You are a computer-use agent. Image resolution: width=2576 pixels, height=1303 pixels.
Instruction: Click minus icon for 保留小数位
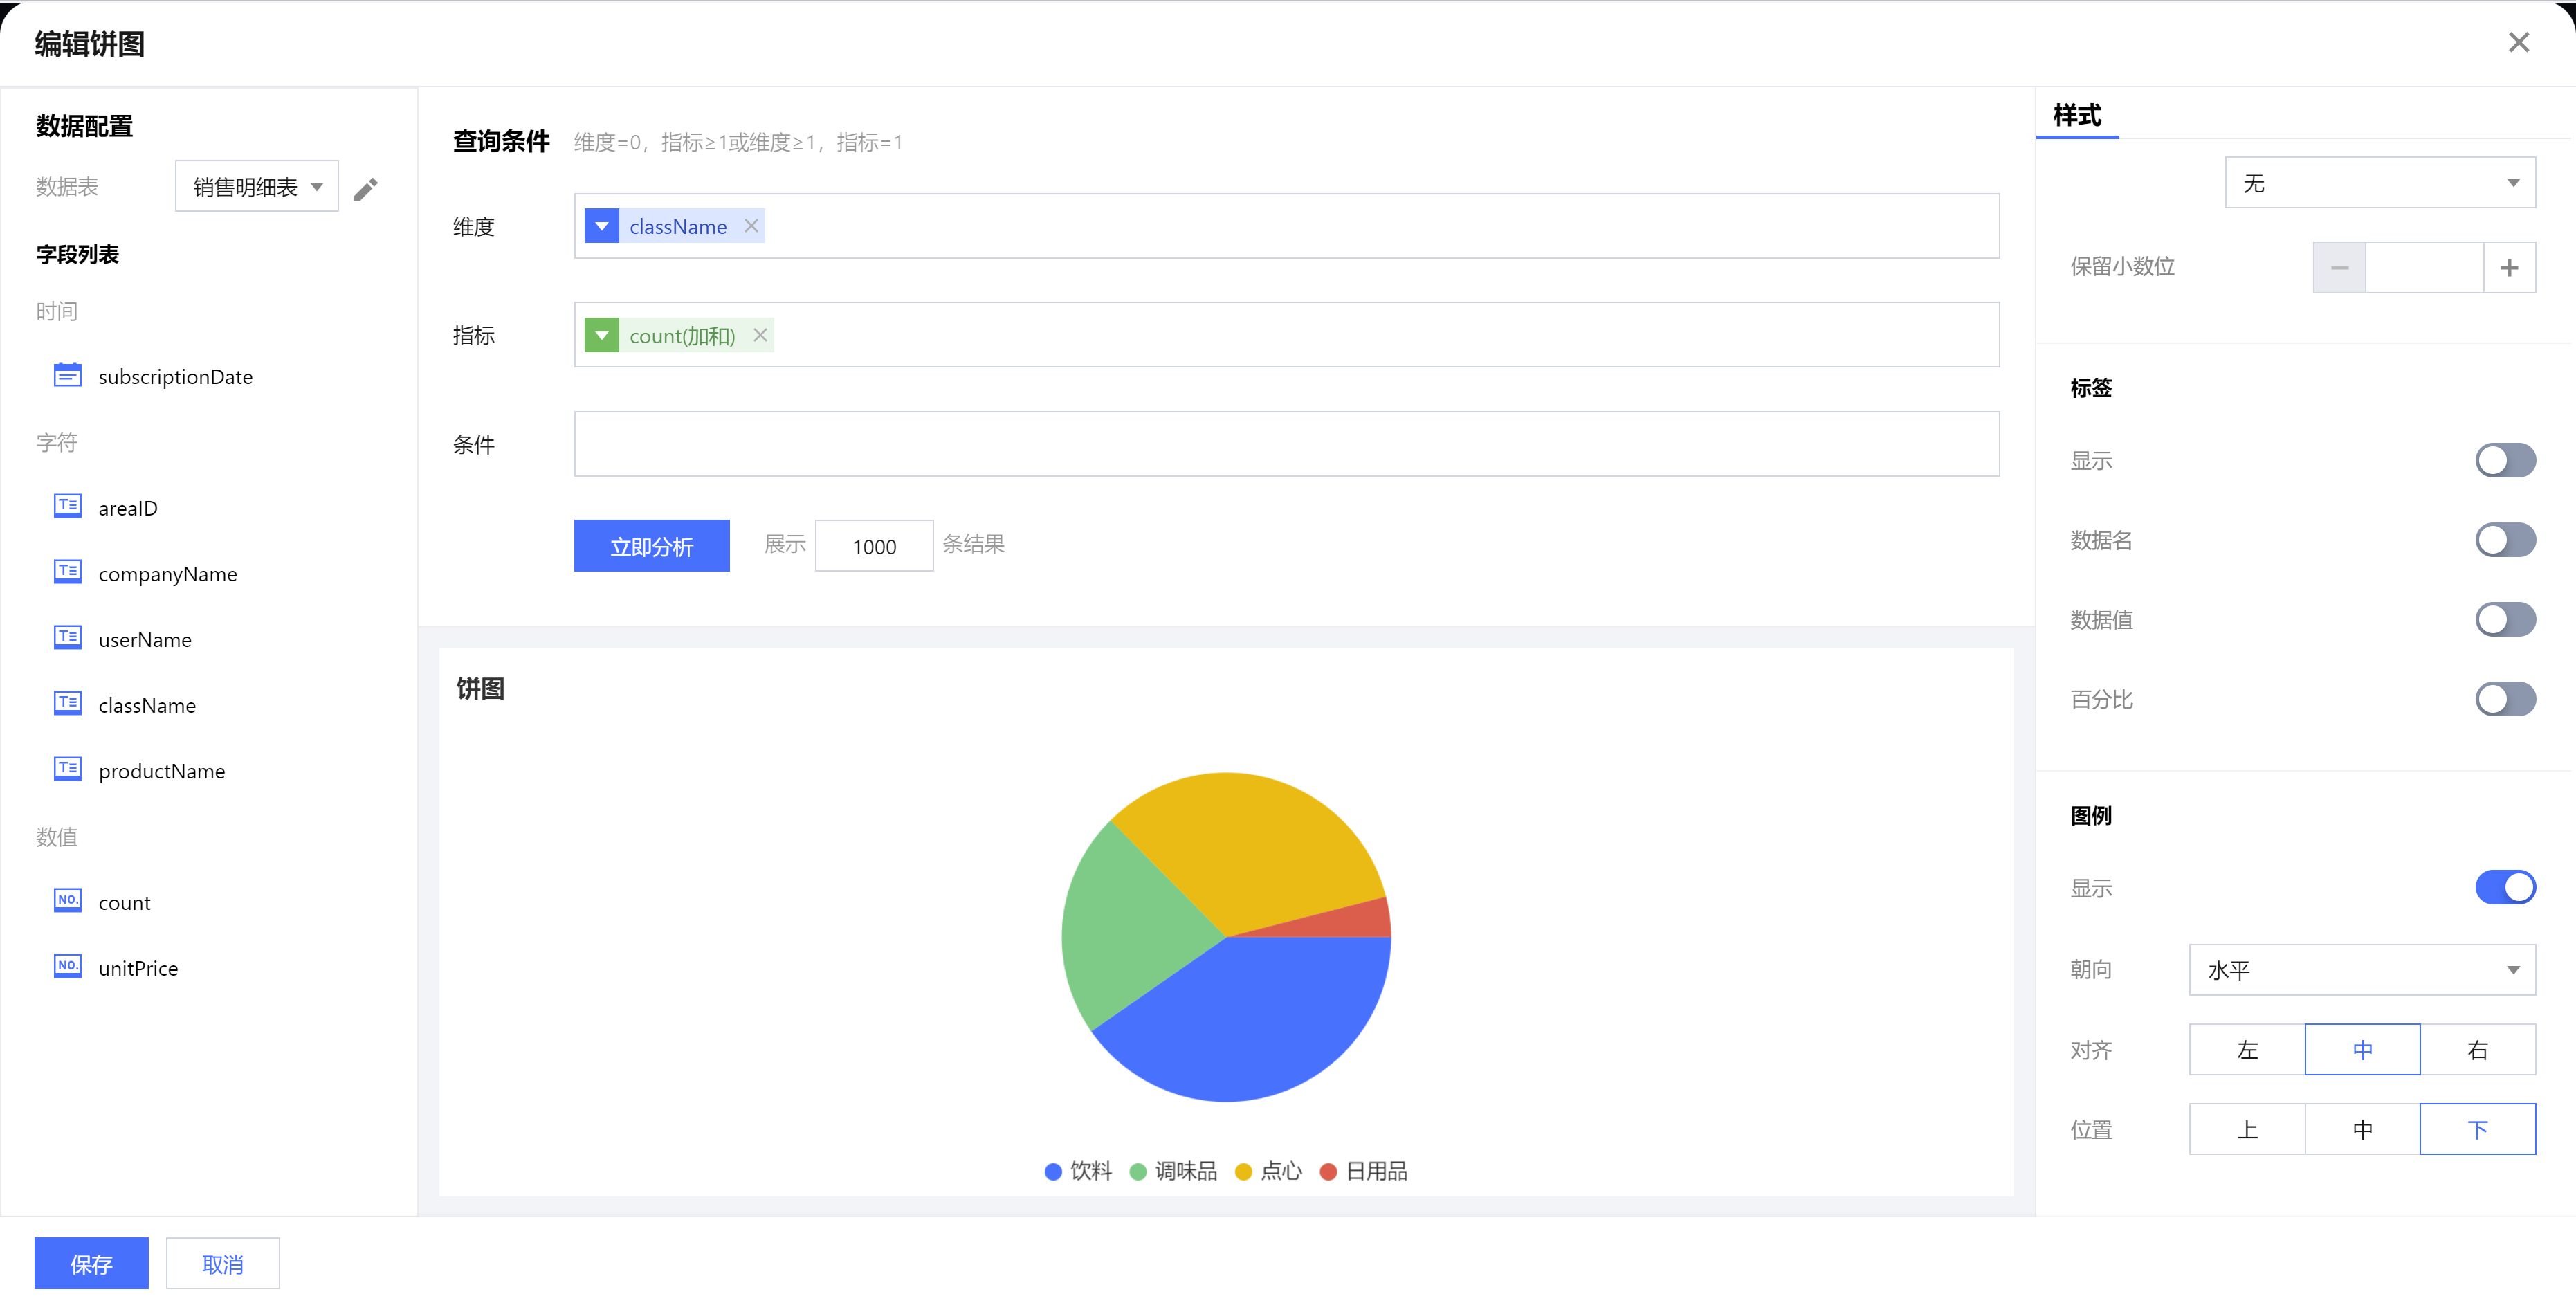pos(2339,268)
